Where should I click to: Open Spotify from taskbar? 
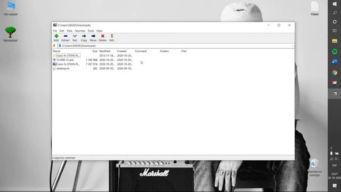pyautogui.click(x=335, y=52)
